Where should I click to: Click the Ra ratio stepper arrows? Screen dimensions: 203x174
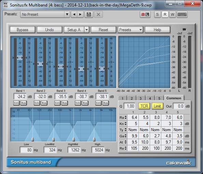pos(125,118)
